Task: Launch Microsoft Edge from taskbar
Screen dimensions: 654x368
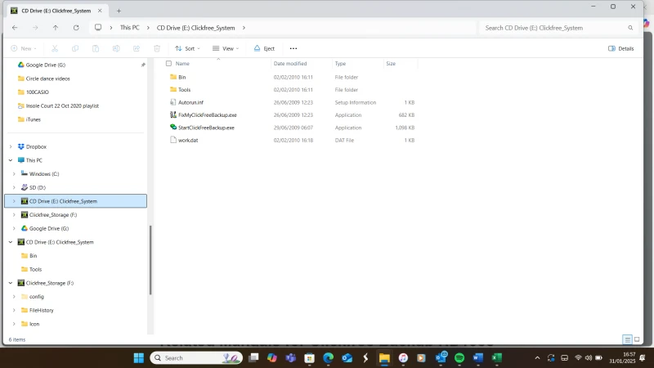Action: pos(329,358)
